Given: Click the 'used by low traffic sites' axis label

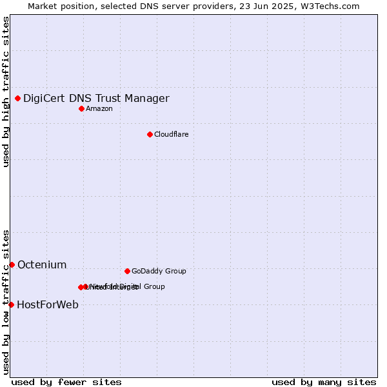Looking at the screenshot, I should pos(6,303).
